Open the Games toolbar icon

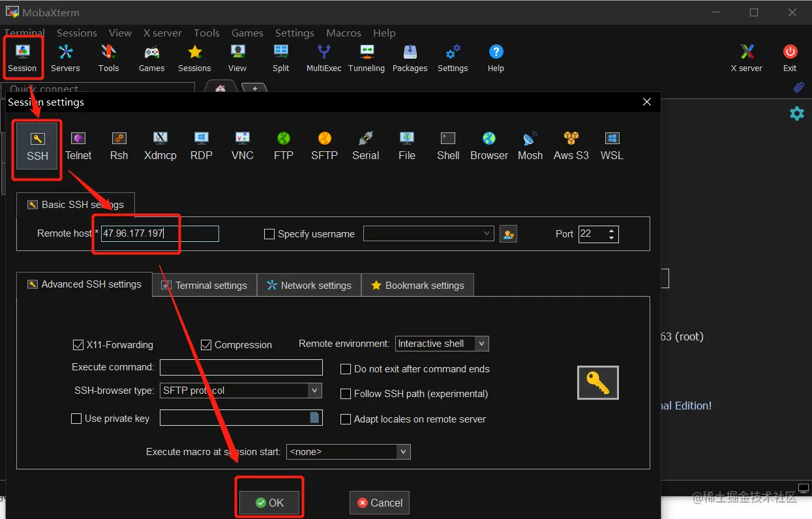(x=152, y=58)
